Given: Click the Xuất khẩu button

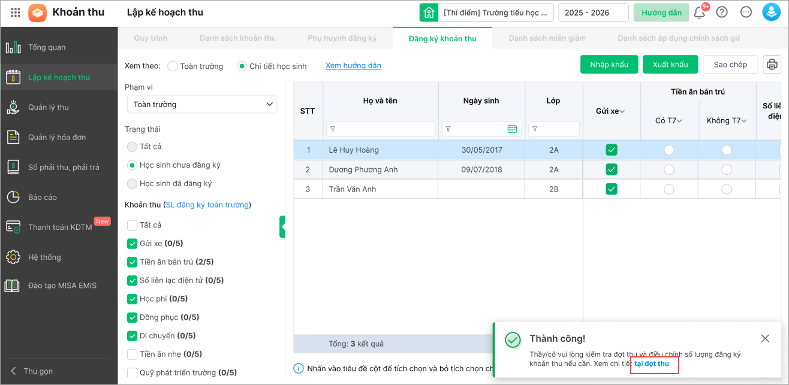Looking at the screenshot, I should (670, 65).
